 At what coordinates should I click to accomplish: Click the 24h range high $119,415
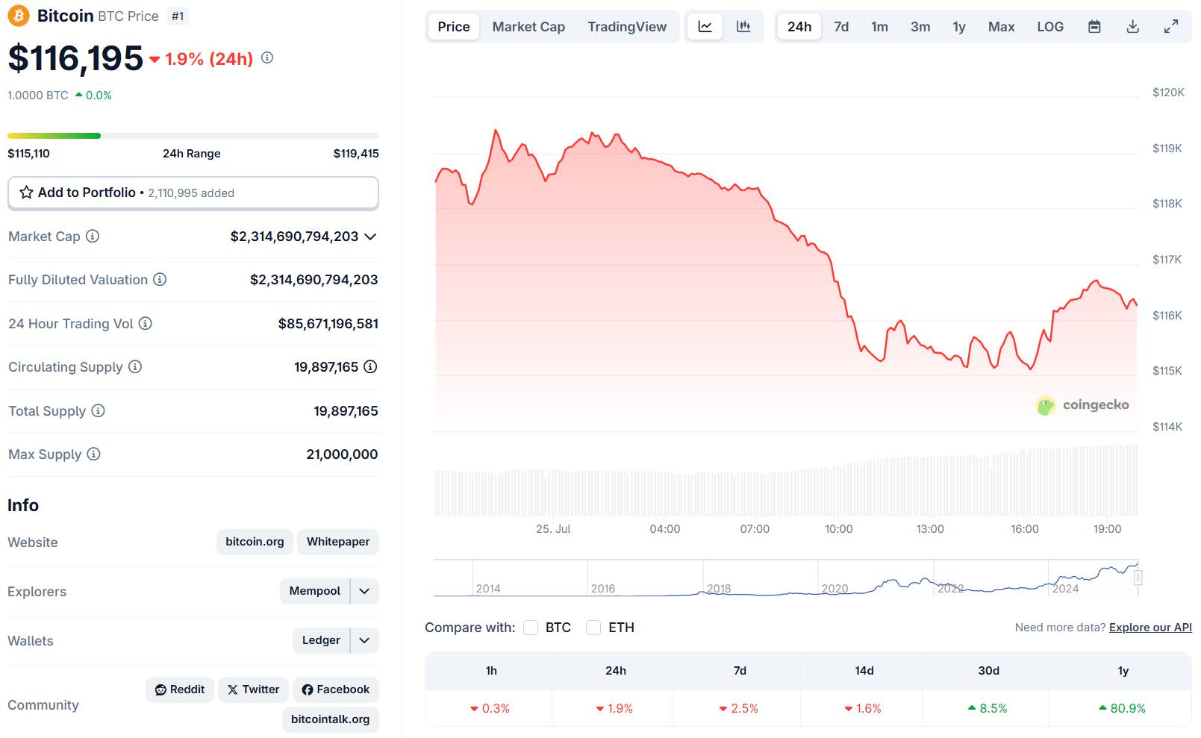[x=356, y=154]
